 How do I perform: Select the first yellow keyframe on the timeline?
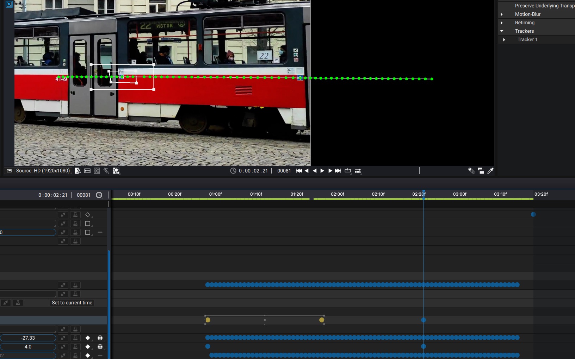point(208,320)
